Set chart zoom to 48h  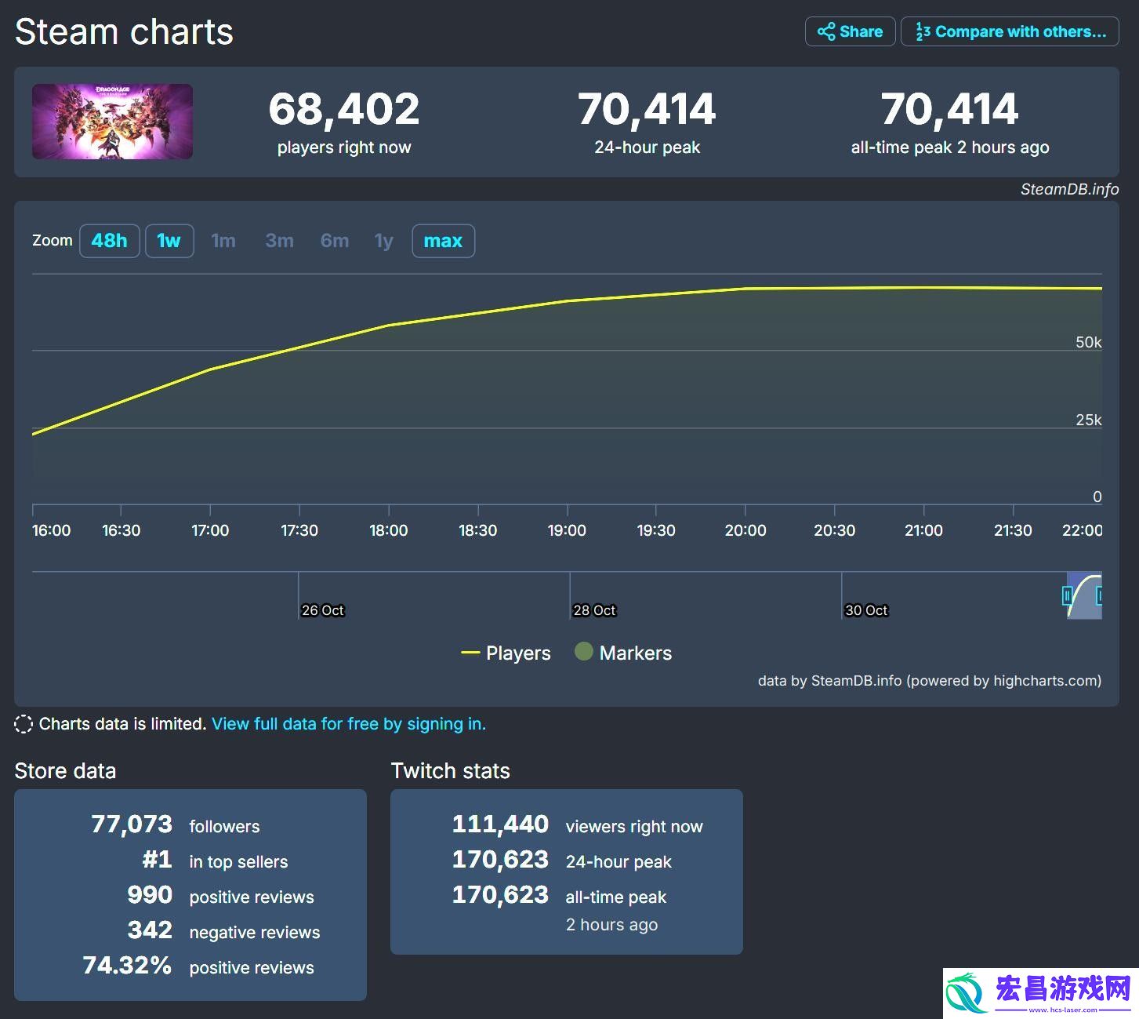click(109, 241)
